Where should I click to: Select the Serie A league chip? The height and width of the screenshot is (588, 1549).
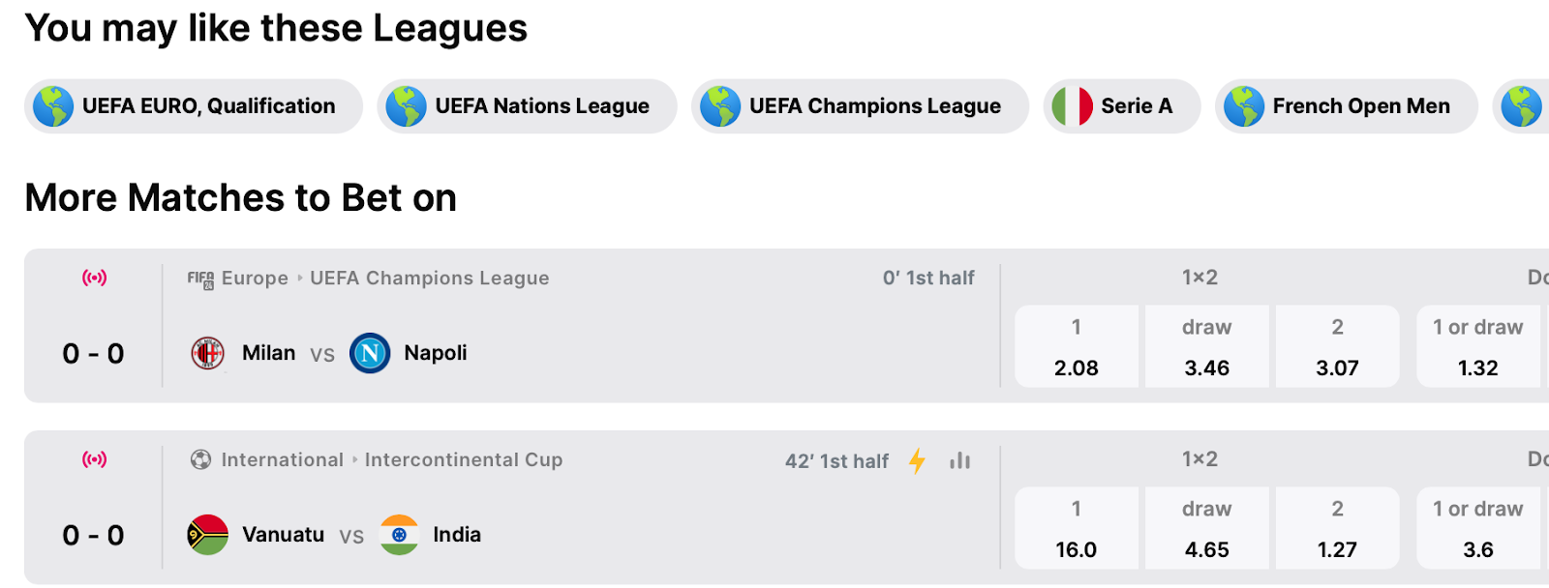pyautogui.click(x=1122, y=106)
